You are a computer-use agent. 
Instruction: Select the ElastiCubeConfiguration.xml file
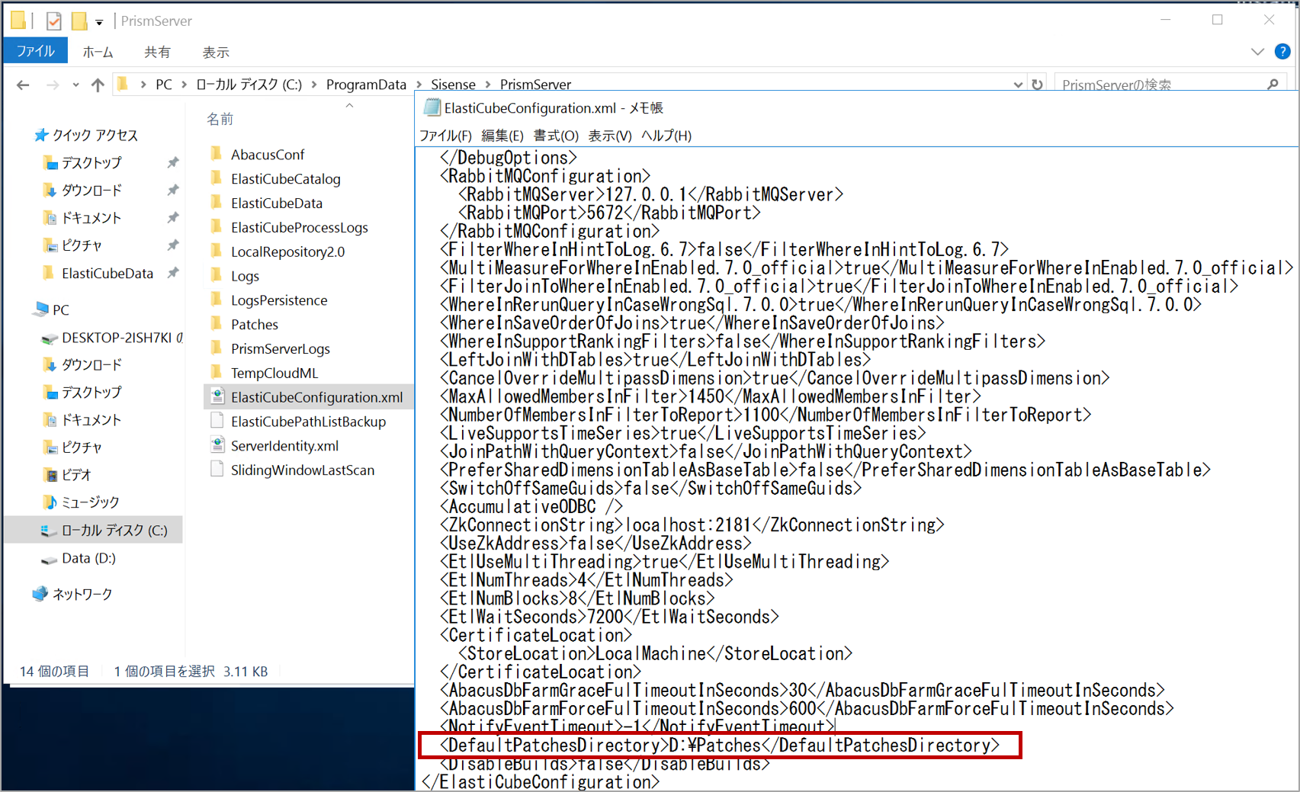[317, 397]
